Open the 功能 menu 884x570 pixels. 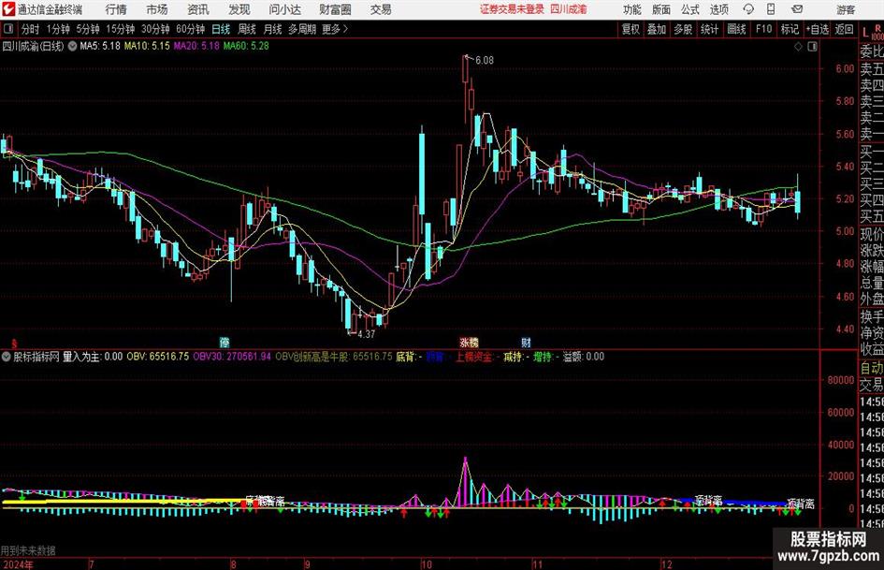632,9
